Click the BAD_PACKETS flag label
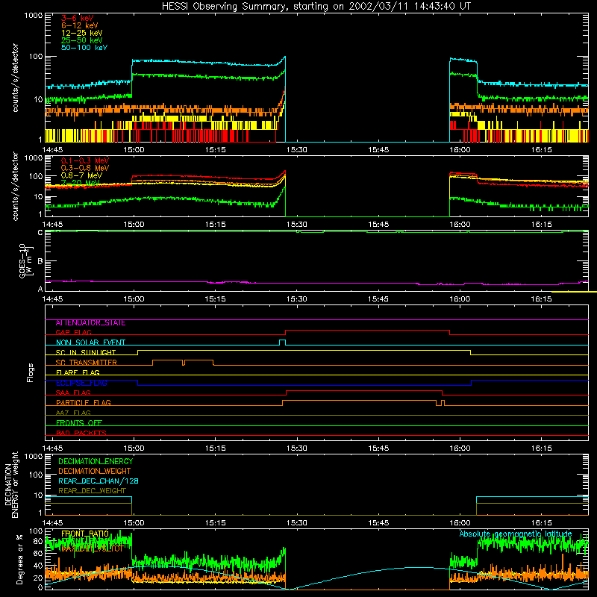This screenshot has width=597, height=597. tap(81, 433)
